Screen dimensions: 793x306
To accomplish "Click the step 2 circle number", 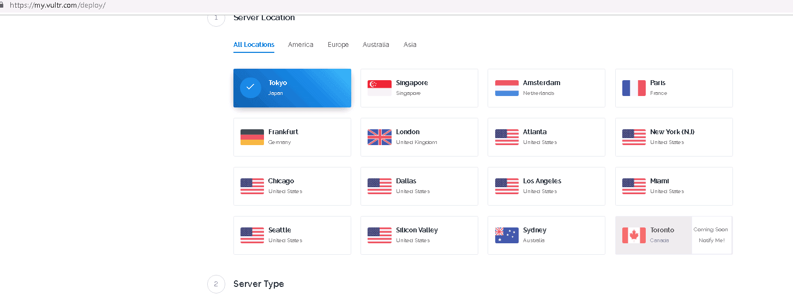I will [x=216, y=284].
